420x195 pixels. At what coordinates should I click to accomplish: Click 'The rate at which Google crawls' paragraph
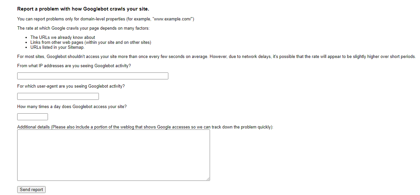click(x=83, y=28)
